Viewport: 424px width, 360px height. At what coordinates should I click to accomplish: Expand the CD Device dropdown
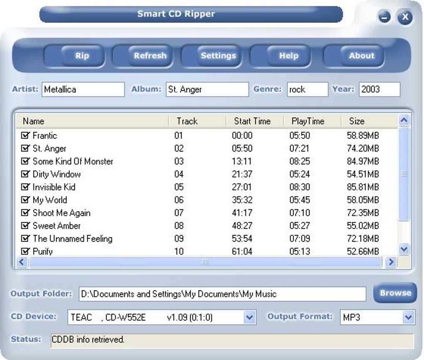249,317
